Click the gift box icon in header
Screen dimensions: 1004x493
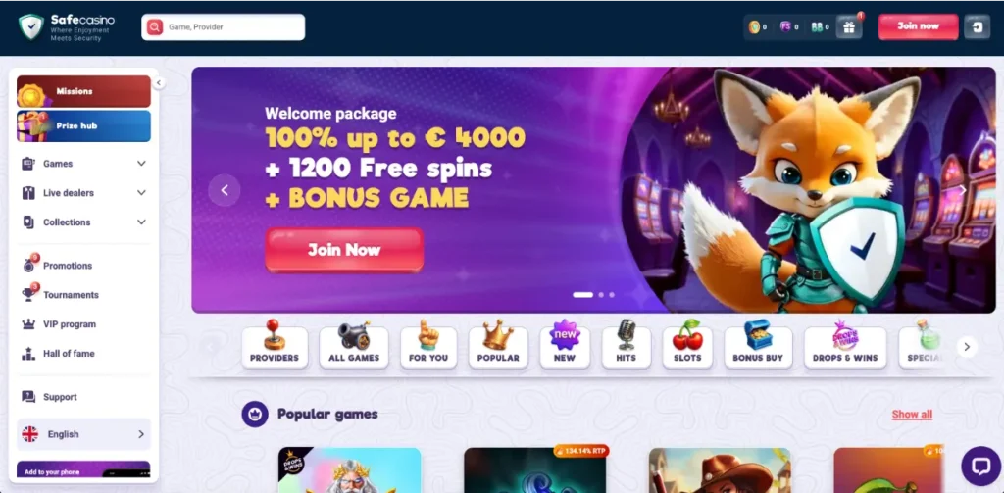pyautogui.click(x=849, y=26)
